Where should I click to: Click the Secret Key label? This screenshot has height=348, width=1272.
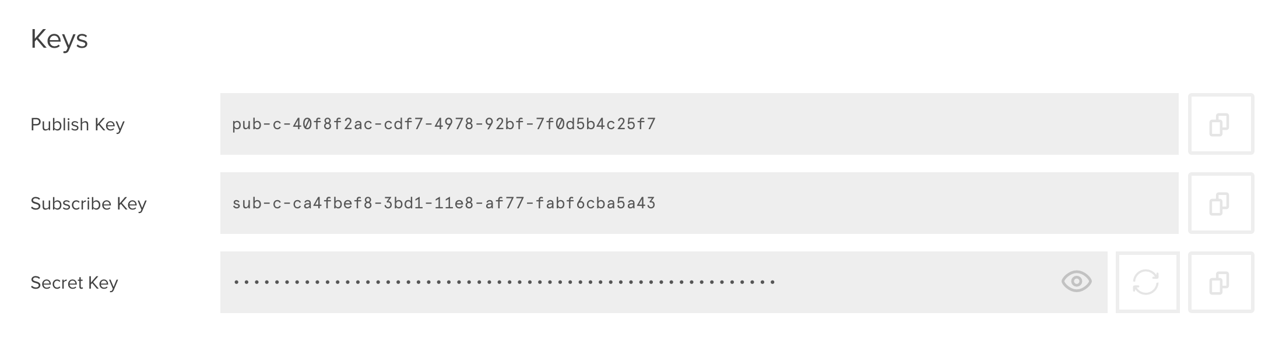[75, 282]
